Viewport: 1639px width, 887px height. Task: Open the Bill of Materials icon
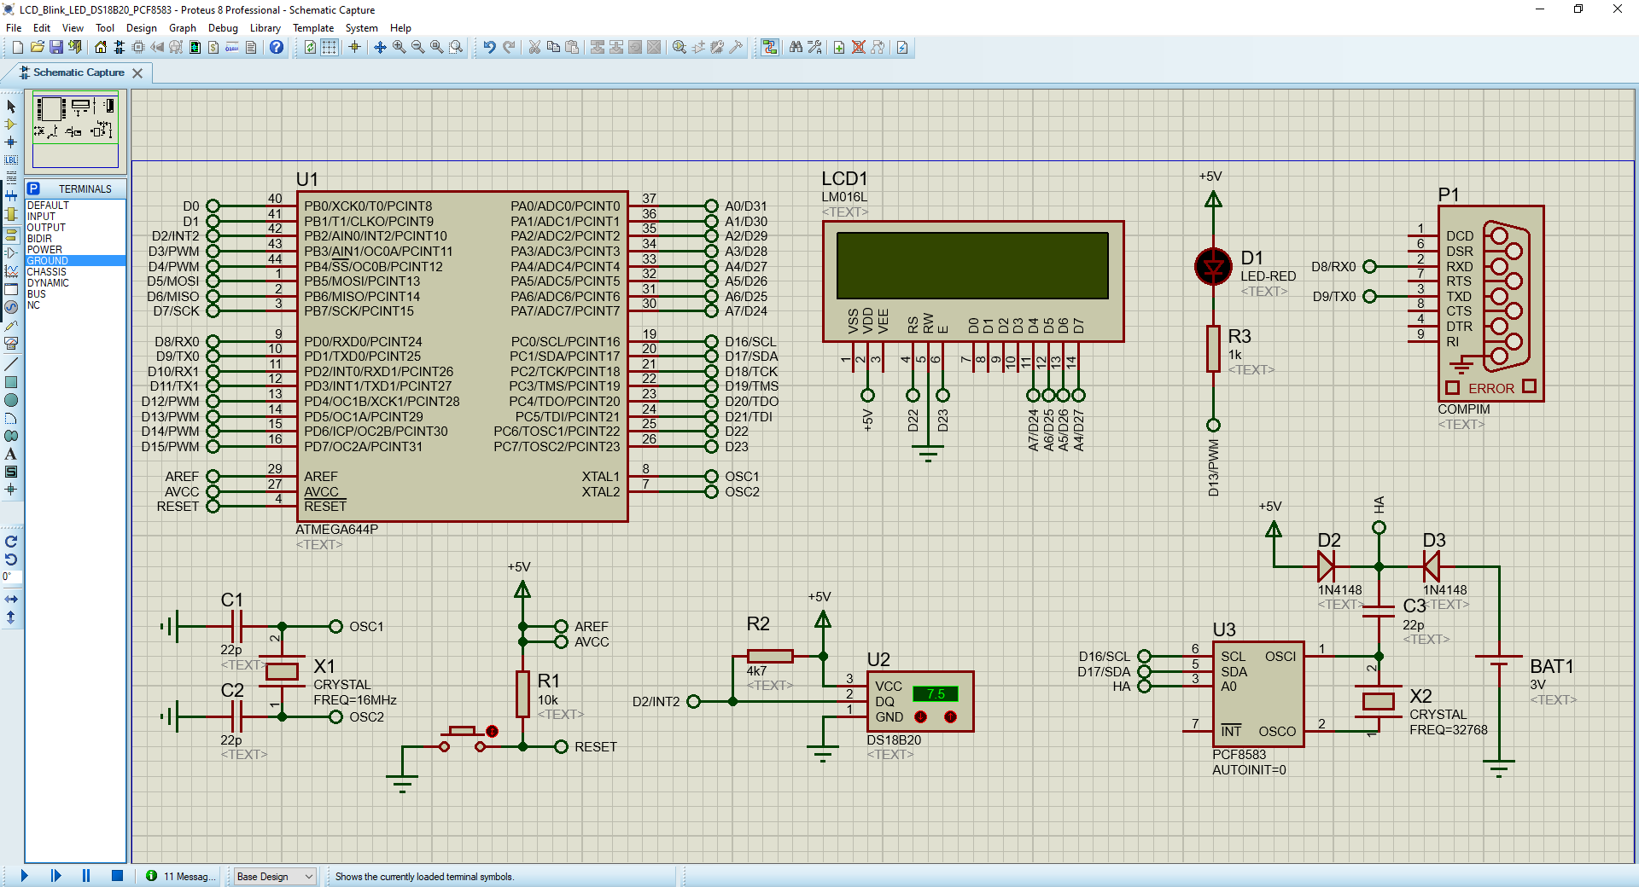coord(213,47)
